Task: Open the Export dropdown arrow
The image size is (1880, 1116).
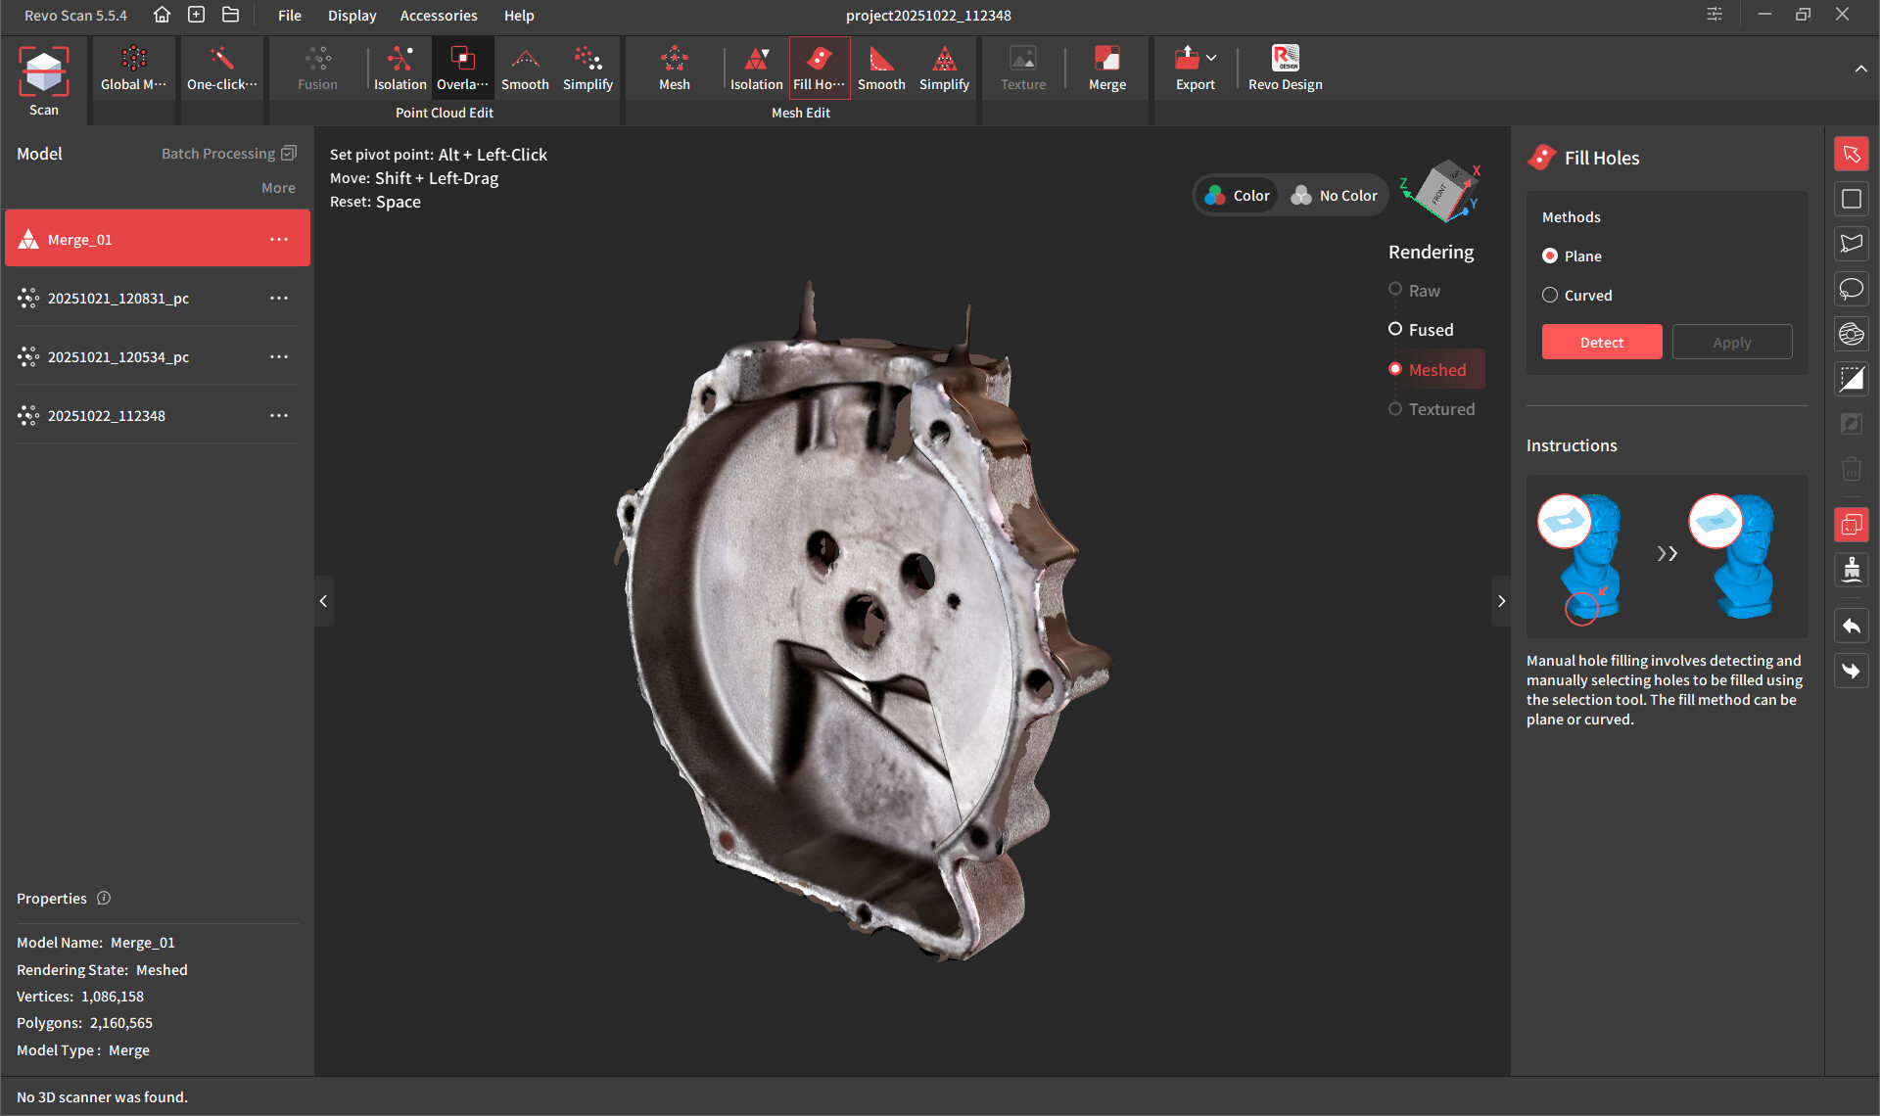Action: pyautogui.click(x=1211, y=58)
